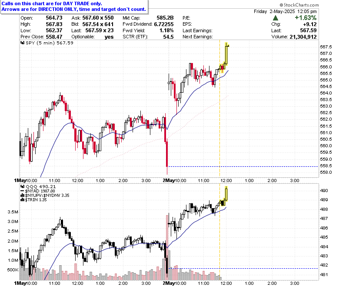Click the 500K volume axis label
The height and width of the screenshot is (287, 339).
click(x=13, y=270)
